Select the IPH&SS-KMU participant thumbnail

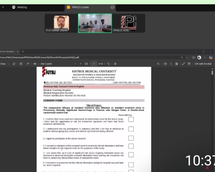coord(129,23)
